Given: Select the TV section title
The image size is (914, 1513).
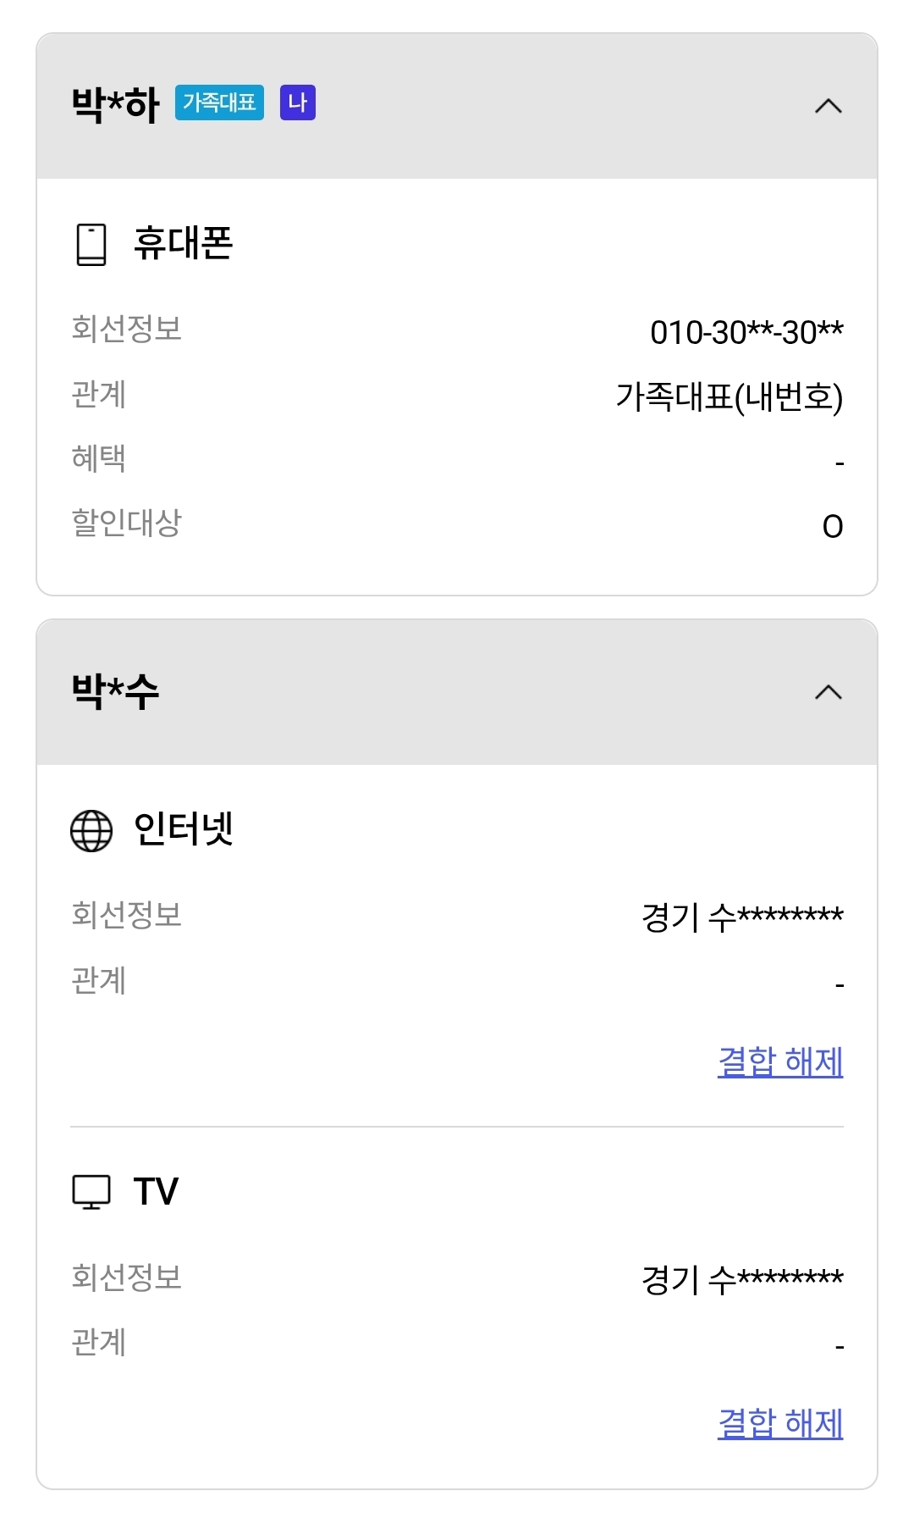Looking at the screenshot, I should [x=156, y=1192].
